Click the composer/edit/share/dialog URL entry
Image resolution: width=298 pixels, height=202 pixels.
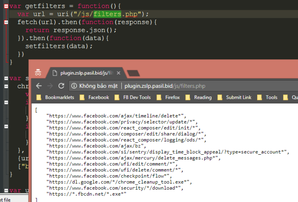[x=126, y=134]
